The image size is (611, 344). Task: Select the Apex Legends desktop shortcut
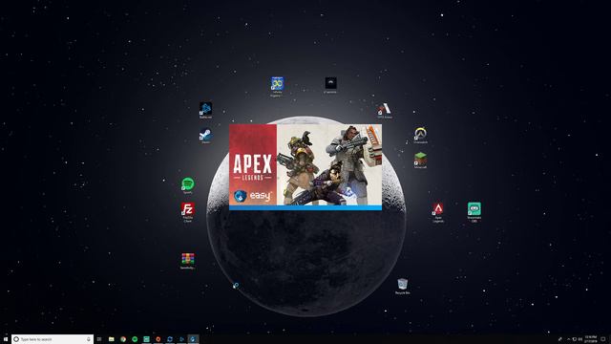tap(438, 212)
